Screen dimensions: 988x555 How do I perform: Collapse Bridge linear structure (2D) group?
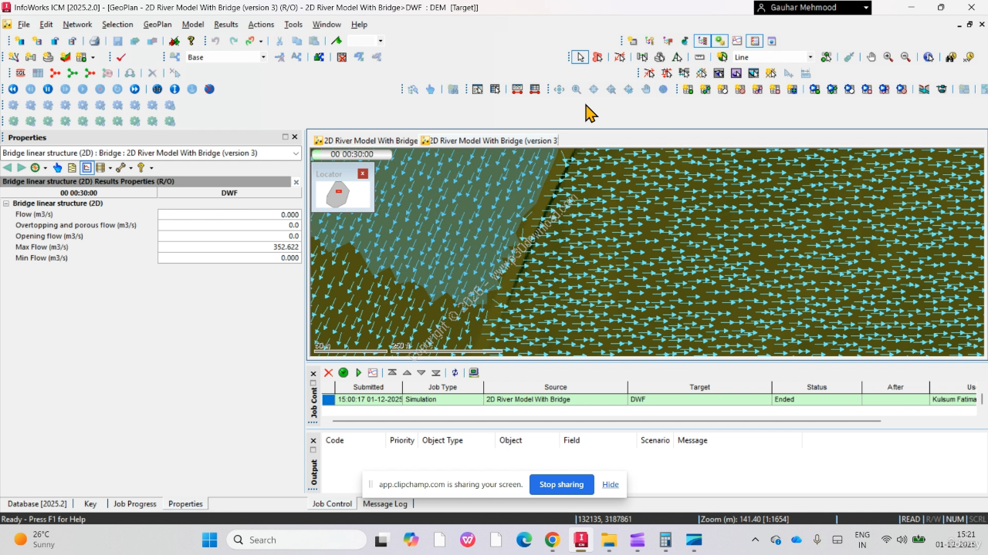[6, 203]
